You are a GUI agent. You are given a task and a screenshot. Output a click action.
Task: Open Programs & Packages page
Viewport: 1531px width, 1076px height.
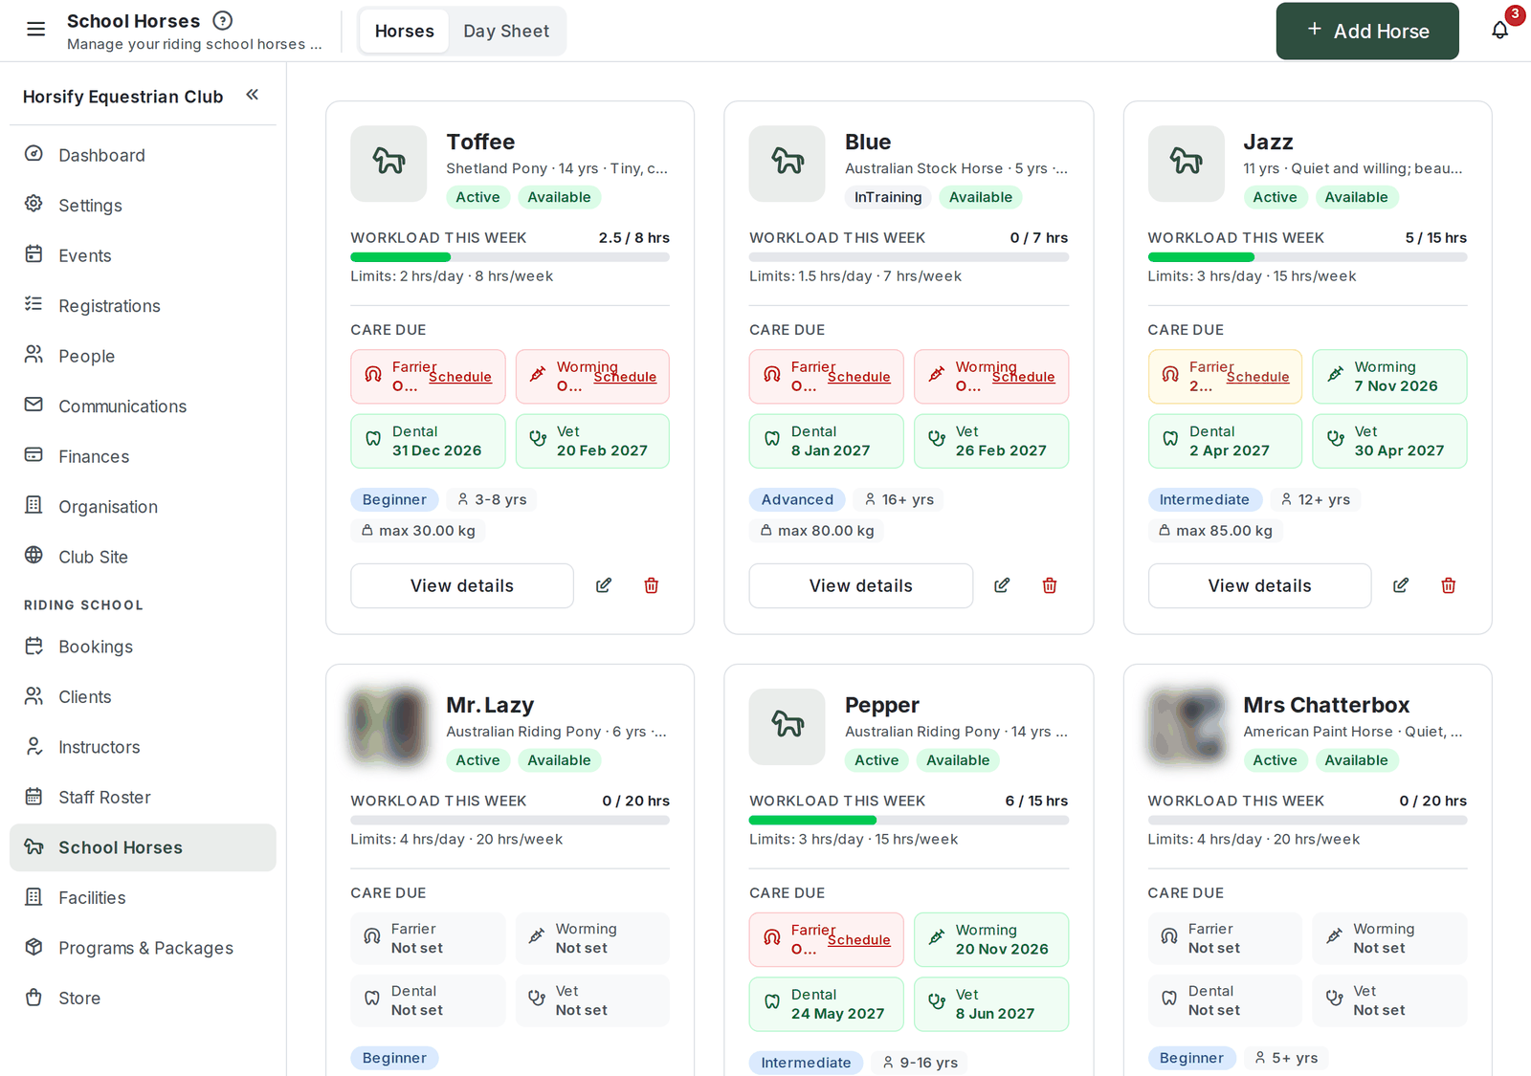[143, 948]
